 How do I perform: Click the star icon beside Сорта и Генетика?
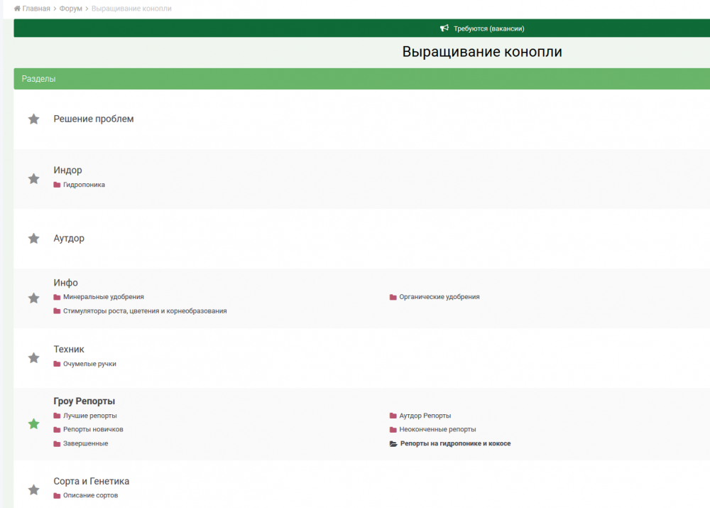click(33, 490)
